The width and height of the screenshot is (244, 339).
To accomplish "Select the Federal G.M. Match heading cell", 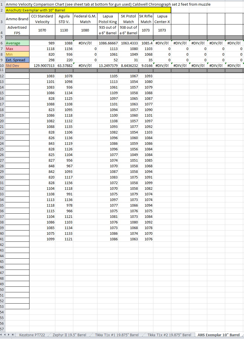I will pyautogui.click(x=85, y=19).
